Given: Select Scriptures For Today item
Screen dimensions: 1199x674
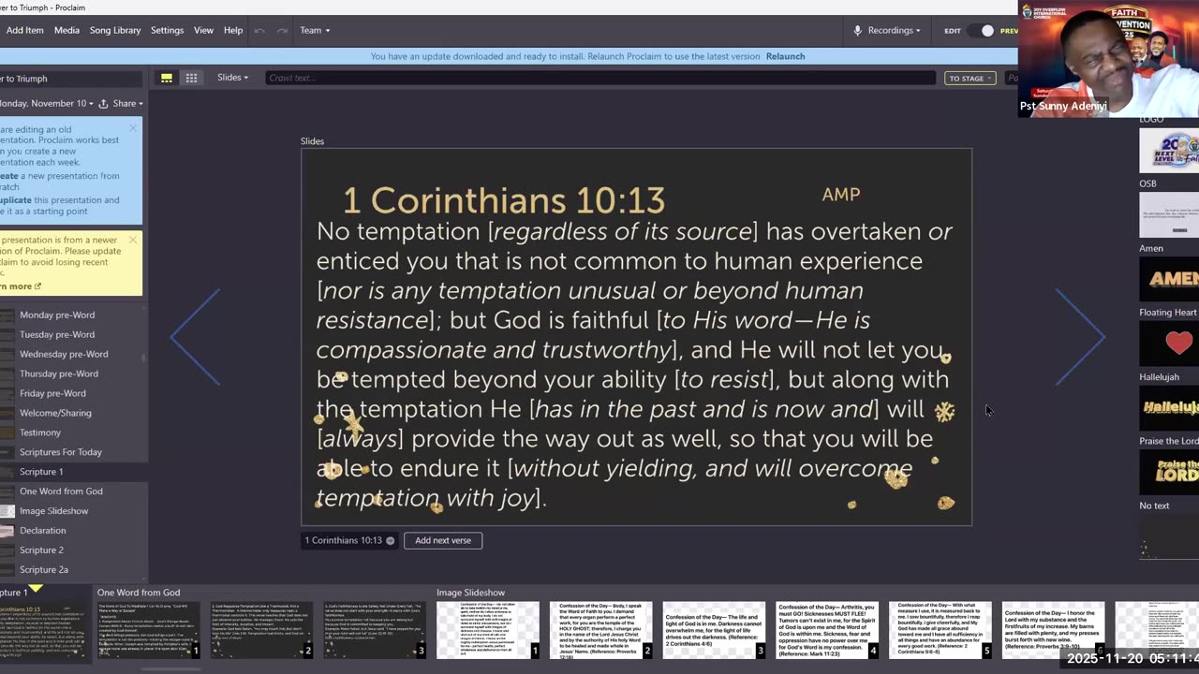Looking at the screenshot, I should click(x=61, y=452).
